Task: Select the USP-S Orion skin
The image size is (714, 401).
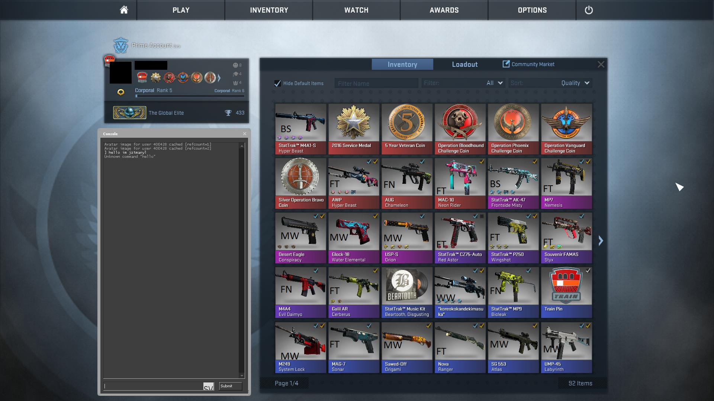Action: (407, 238)
